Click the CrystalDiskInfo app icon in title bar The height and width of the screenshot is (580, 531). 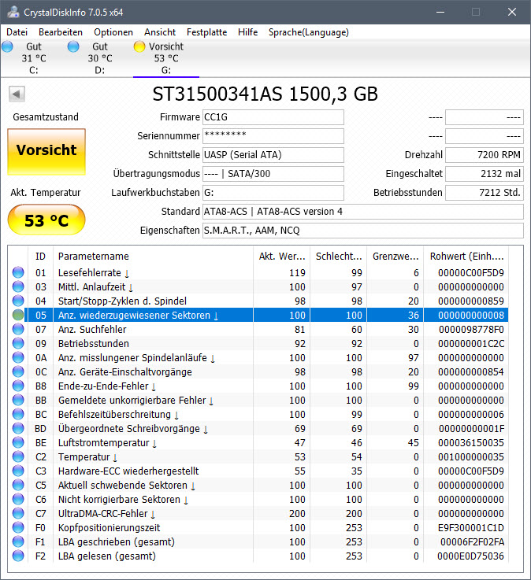click(13, 12)
